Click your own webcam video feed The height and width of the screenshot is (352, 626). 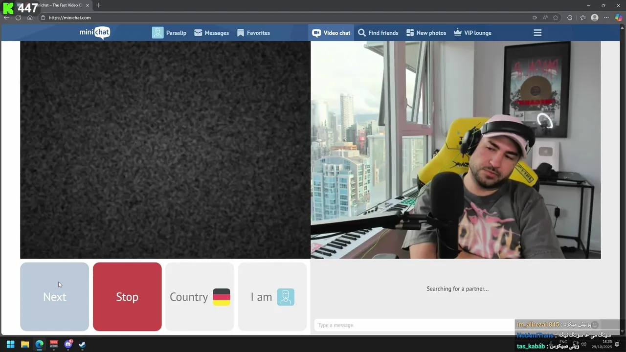coord(455,150)
